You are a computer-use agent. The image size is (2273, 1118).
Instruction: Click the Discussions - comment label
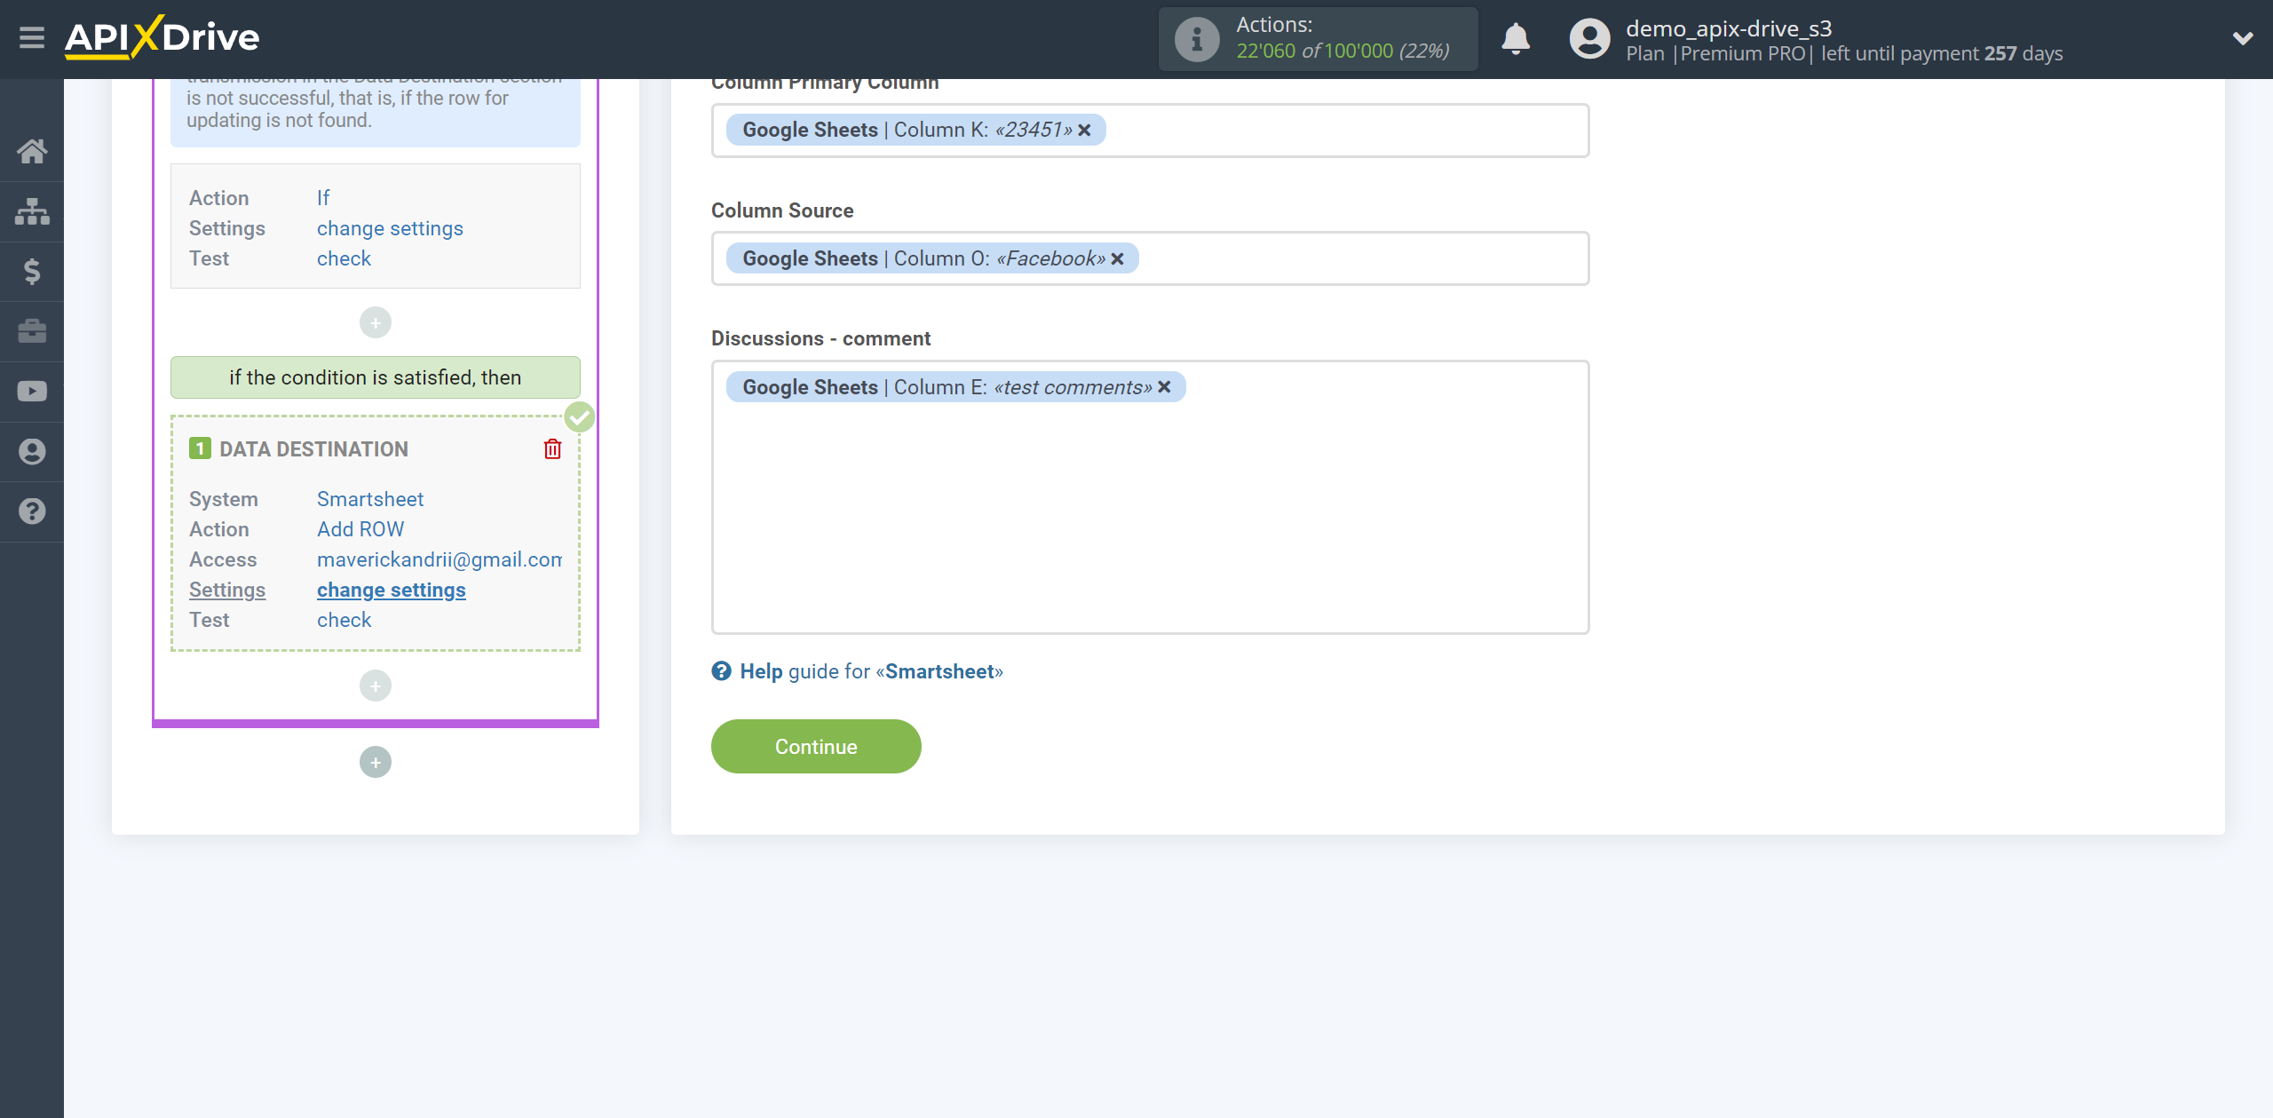pyautogui.click(x=820, y=338)
